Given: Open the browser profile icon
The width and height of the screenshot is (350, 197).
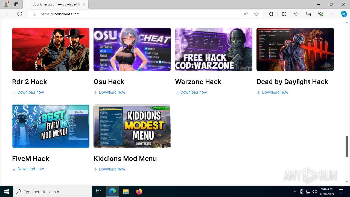Looking at the screenshot, I should coord(6,4).
